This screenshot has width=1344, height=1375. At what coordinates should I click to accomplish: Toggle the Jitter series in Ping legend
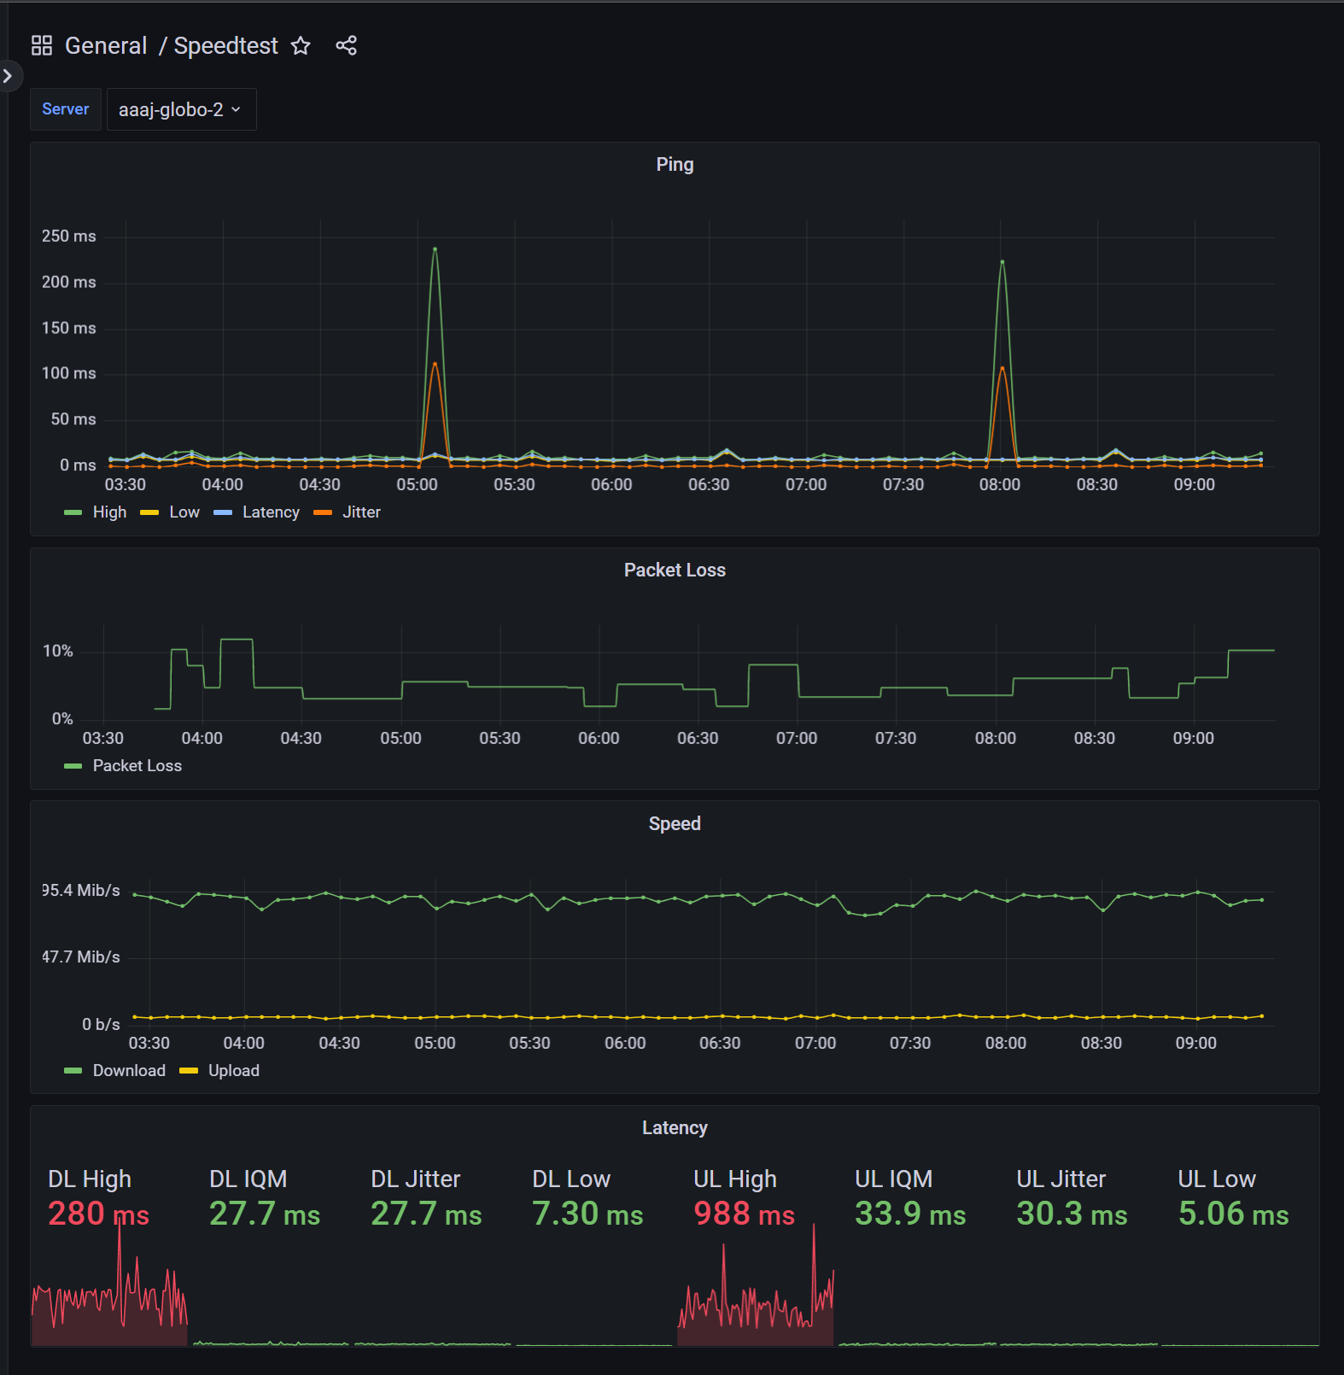tap(361, 512)
